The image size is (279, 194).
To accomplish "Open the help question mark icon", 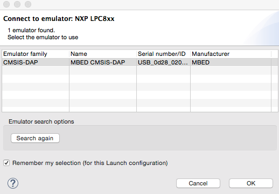I will tap(13, 183).
